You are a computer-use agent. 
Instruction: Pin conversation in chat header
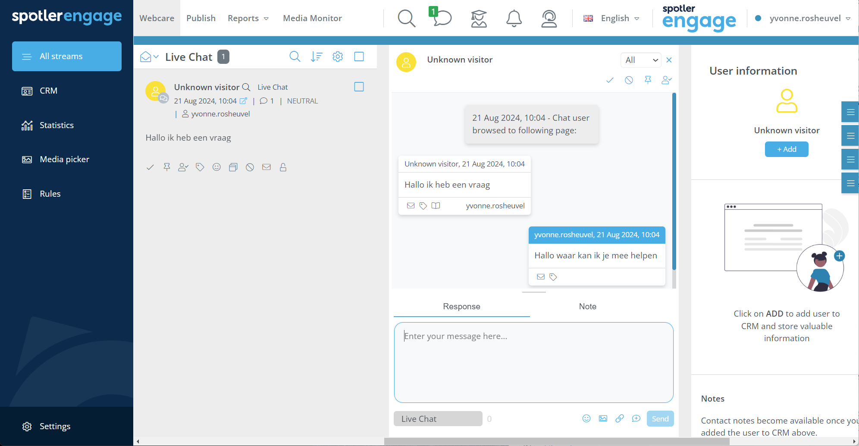[x=648, y=80]
